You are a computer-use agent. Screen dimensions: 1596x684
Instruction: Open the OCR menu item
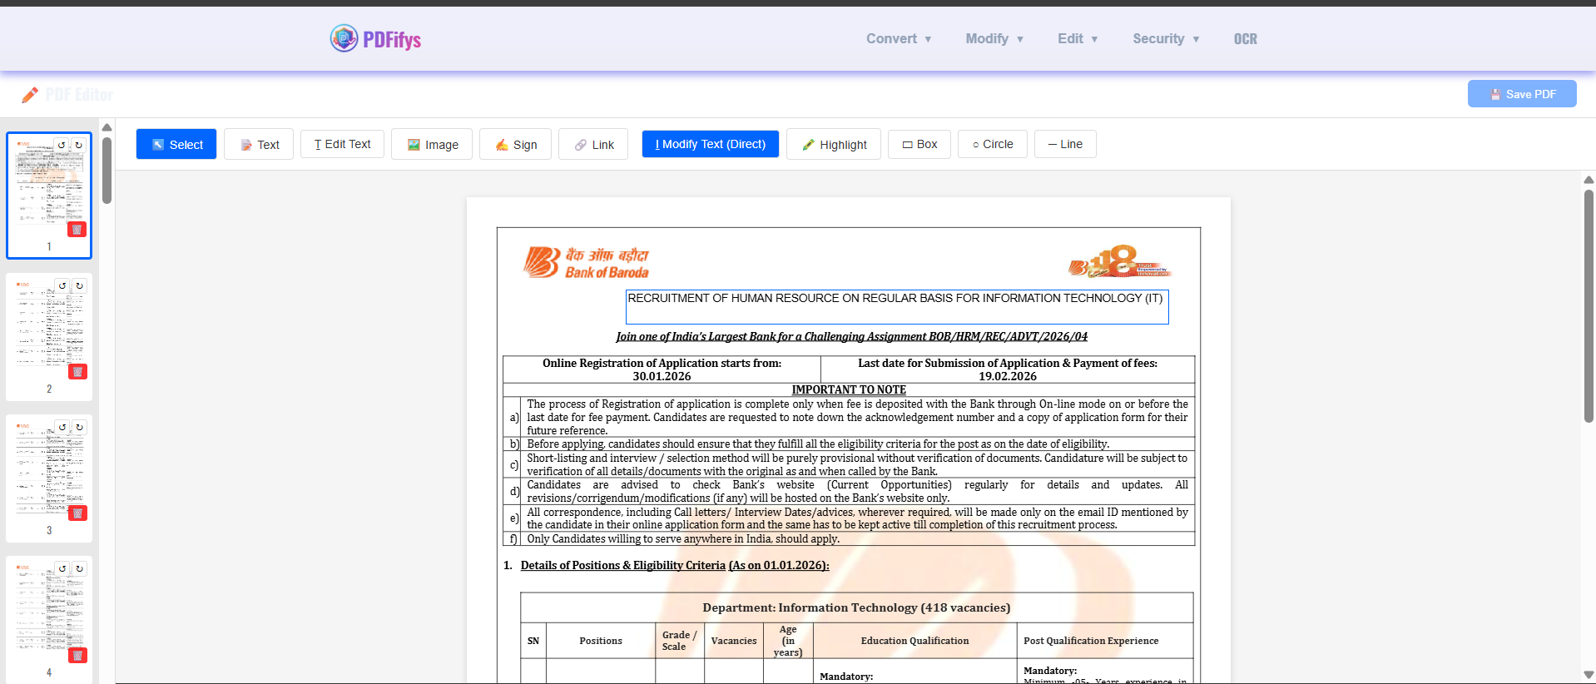click(1245, 39)
